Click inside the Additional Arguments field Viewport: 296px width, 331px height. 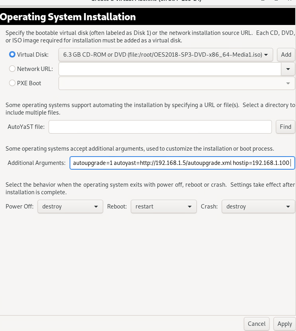click(182, 163)
